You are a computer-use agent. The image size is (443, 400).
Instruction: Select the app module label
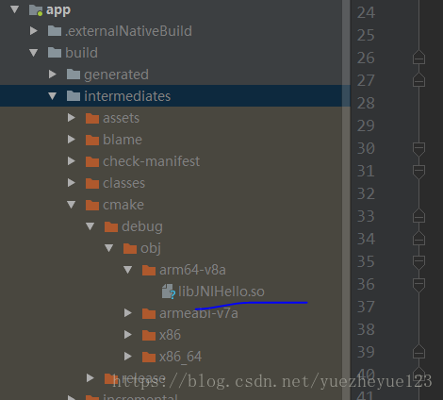58,10
